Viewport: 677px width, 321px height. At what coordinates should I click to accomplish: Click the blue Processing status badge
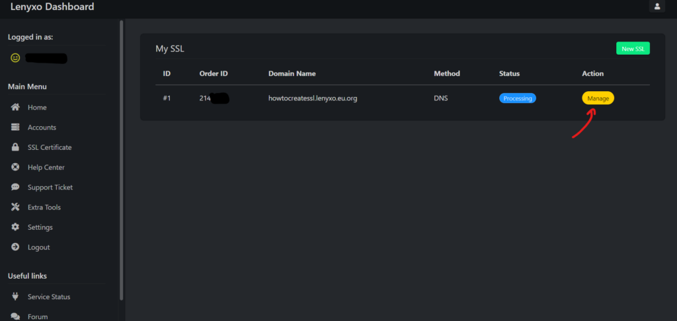(x=517, y=98)
